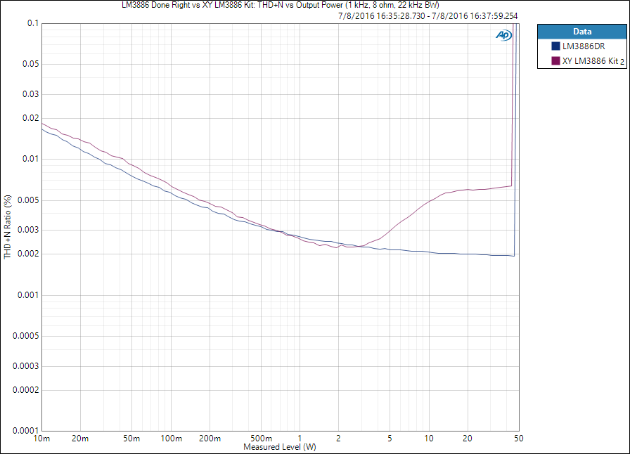Image resolution: width=630 pixels, height=454 pixels.
Task: Click the 0.002 tick on the Y axis
Action: click(28, 254)
